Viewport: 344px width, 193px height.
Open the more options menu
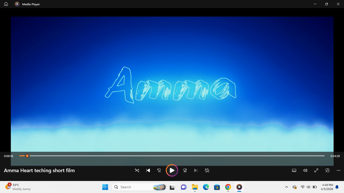(x=338, y=170)
